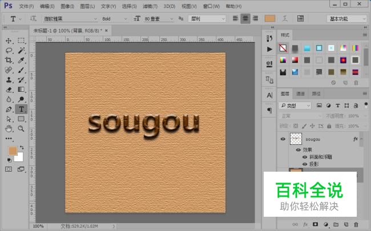Select the Magic Wand tool
371x231 pixels.
tap(21, 50)
